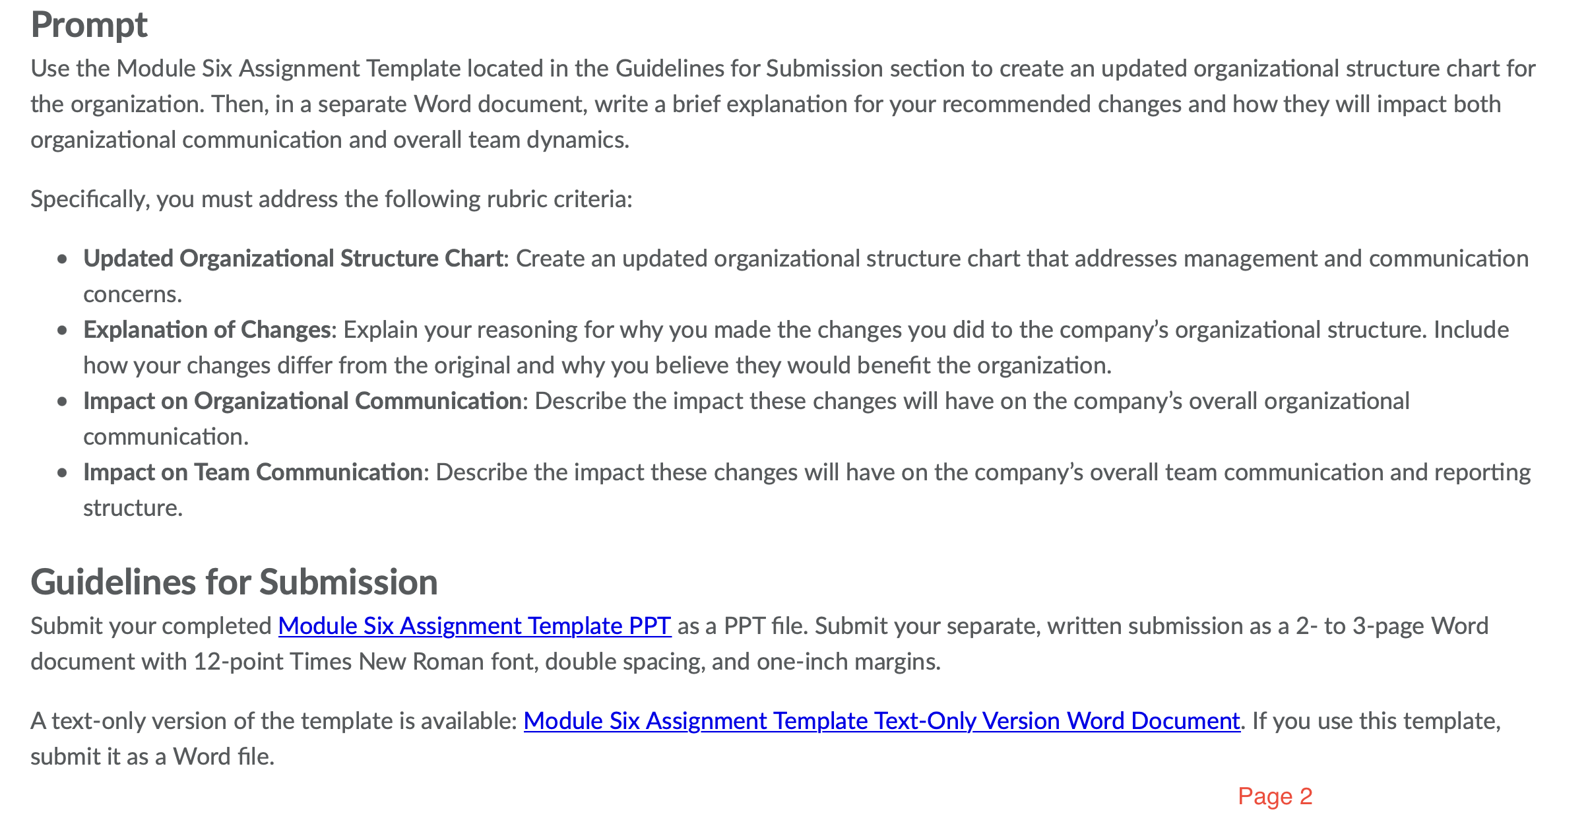Click bullet marker beside Explanation of Changes
Screen dimensions: 1590x826
pos(62,331)
